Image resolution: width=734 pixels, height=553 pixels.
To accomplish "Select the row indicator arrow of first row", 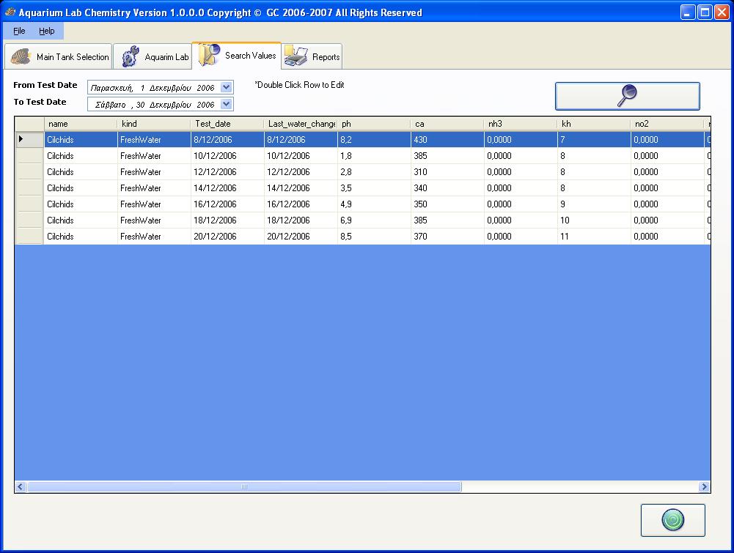I will point(21,139).
